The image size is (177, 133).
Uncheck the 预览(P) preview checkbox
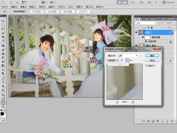(146, 65)
